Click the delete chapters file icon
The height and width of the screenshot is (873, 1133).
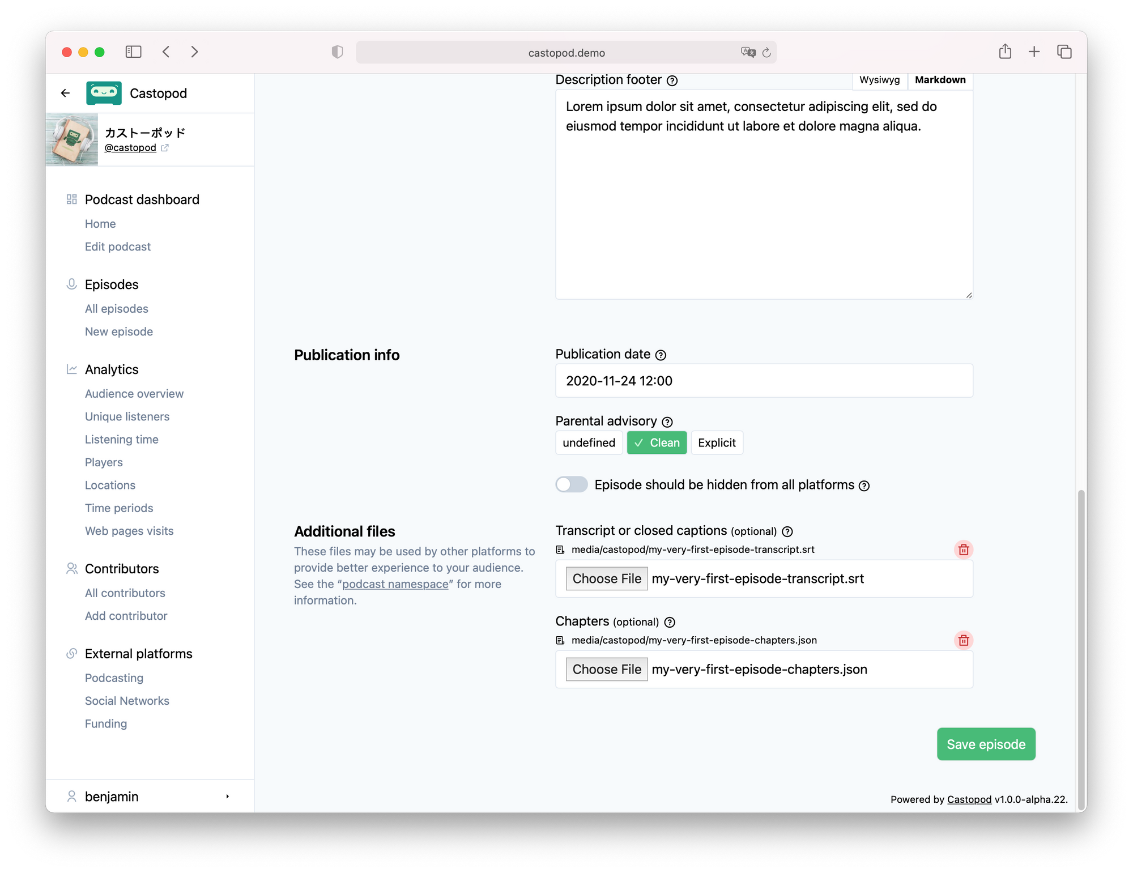click(964, 640)
